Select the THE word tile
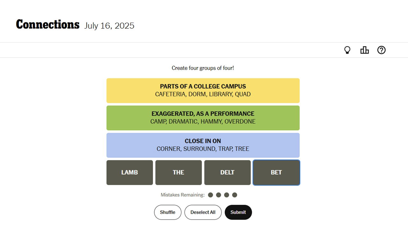 [x=178, y=172]
